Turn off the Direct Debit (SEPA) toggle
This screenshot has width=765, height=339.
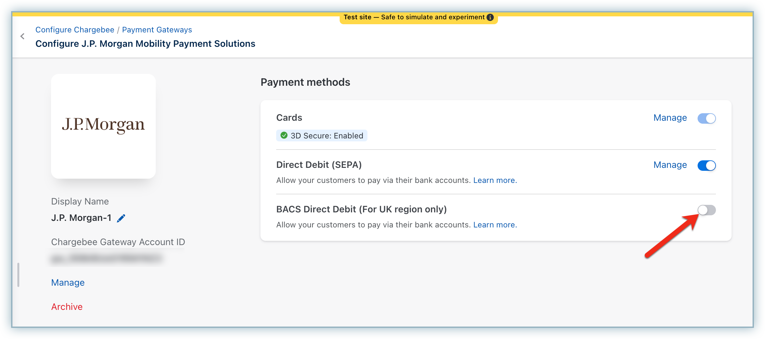(x=706, y=165)
